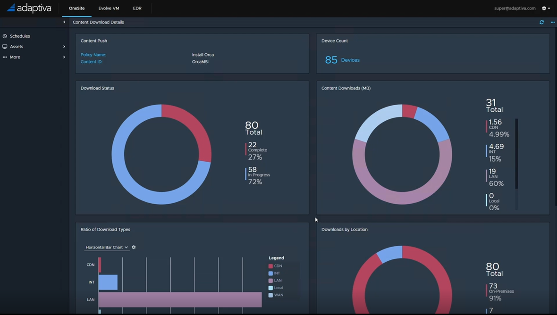Open the ellipsis options menu in the header
Viewport: 557px width, 315px height.
tap(552, 22)
